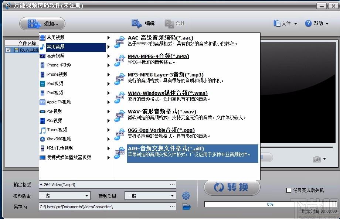Click the MP3 audio format icon
The width and height of the screenshot is (340, 219).
119,79
